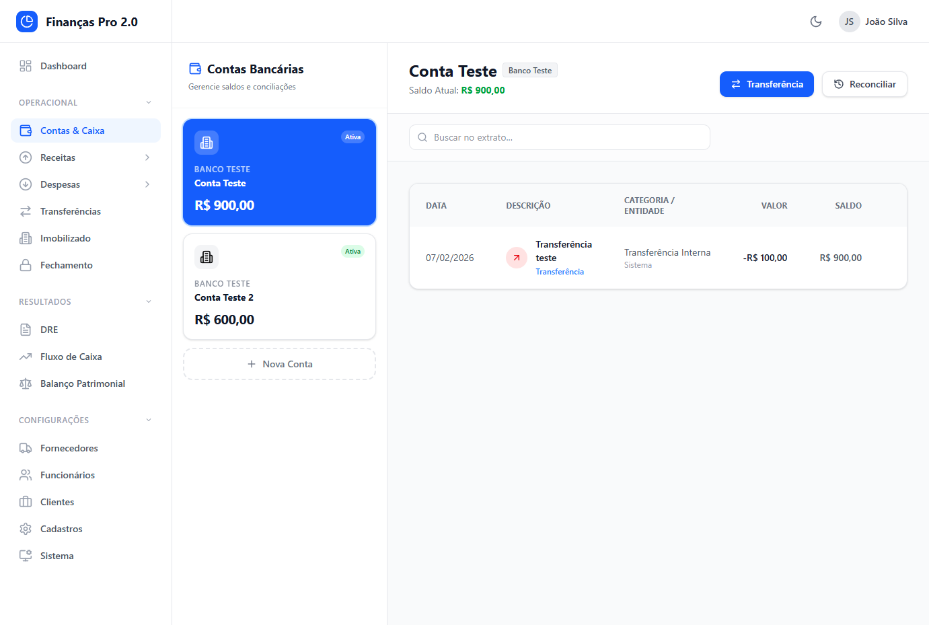Open Fluxo de Caixa menu item
Screen dimensions: 929x625
click(71, 357)
